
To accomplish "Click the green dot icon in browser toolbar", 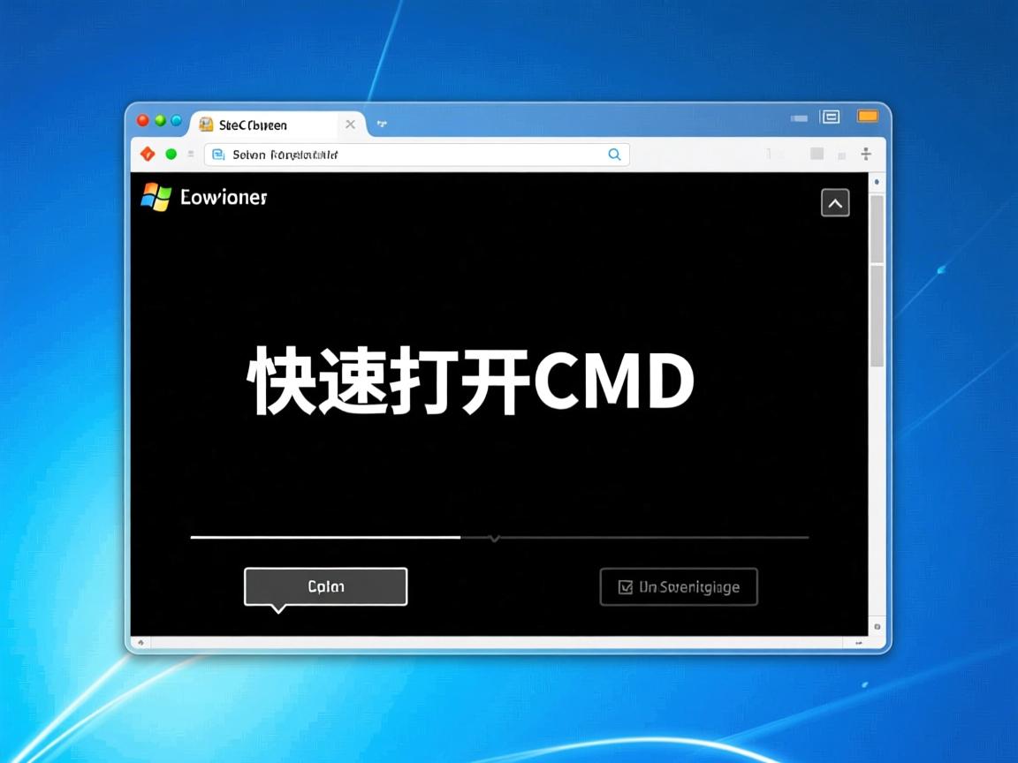I will [171, 154].
